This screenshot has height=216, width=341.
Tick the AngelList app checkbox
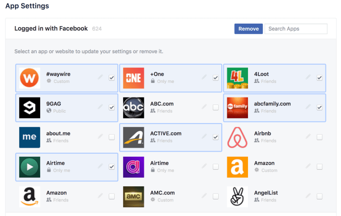pyautogui.click(x=319, y=196)
